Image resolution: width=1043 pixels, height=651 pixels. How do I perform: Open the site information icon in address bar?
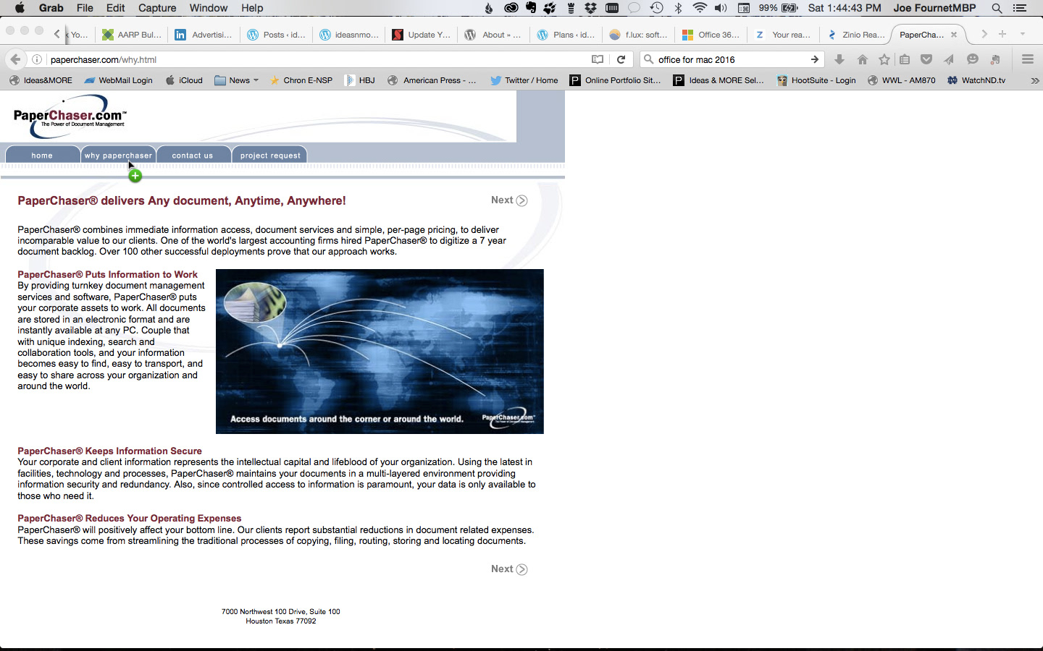coord(36,59)
